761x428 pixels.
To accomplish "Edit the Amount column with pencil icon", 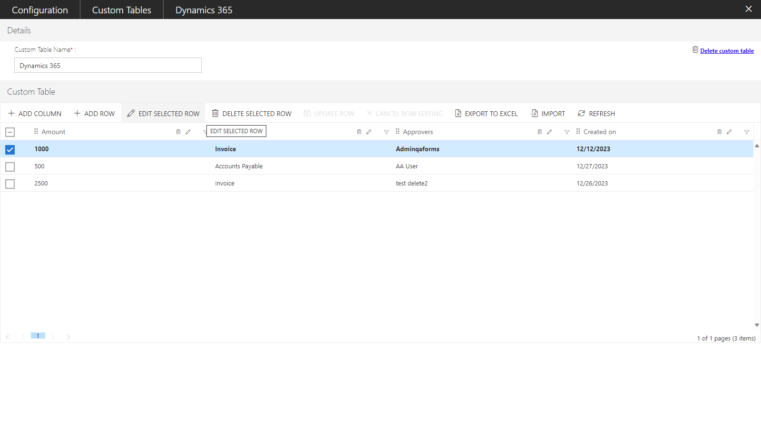I will 188,132.
